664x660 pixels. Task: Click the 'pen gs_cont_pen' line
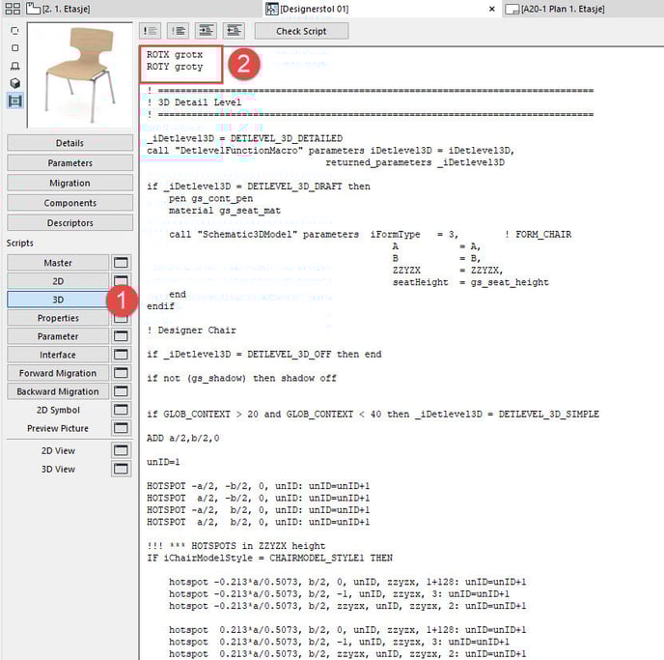pos(210,198)
